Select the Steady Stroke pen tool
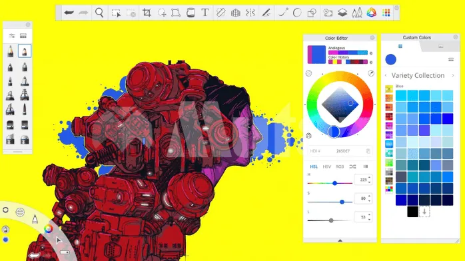 click(266, 13)
